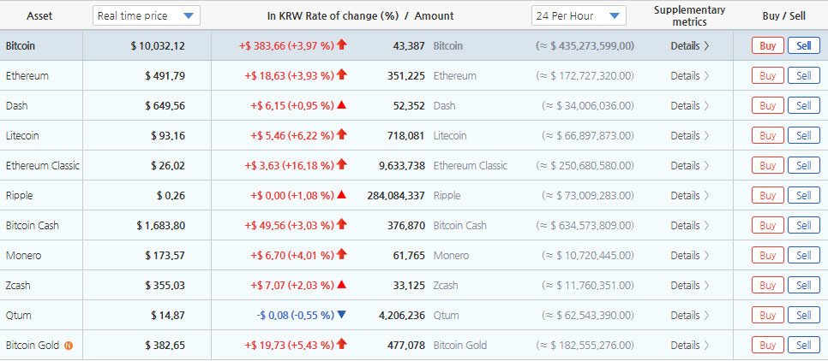Image resolution: width=828 pixels, height=361 pixels.
Task: Show Details for Ethereum Classic
Action: coord(689,166)
